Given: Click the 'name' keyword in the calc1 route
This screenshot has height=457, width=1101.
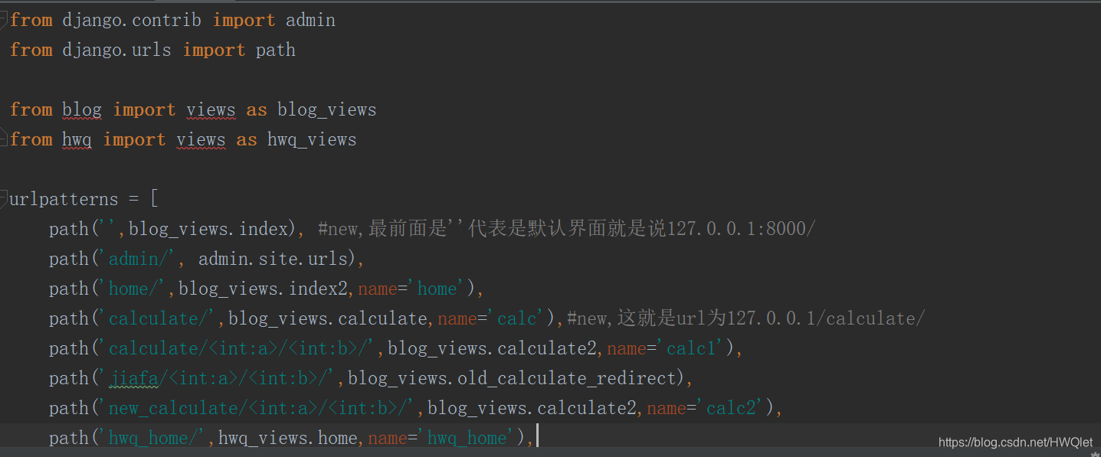Looking at the screenshot, I should point(627,348).
